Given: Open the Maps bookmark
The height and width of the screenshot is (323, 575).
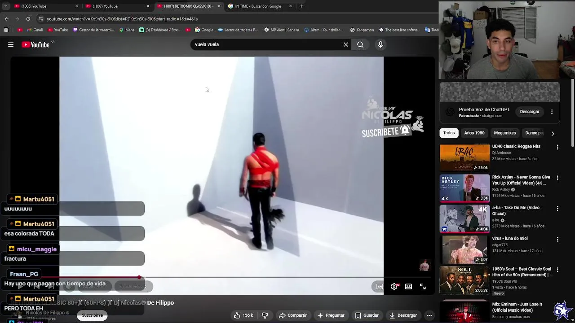Looking at the screenshot, I should coord(127,30).
